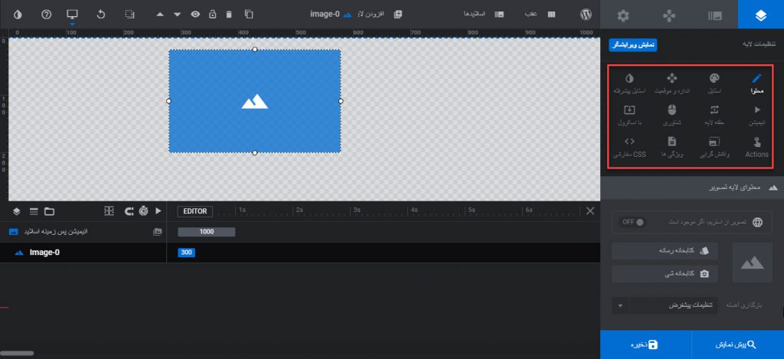The width and height of the screenshot is (784, 359).
Task: Click the image-0 layer name in toolbar
Action: point(325,15)
